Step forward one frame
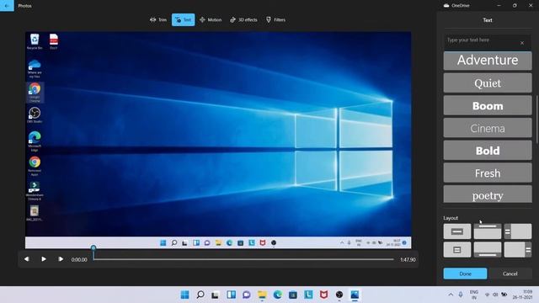The width and height of the screenshot is (539, 303). (61, 259)
